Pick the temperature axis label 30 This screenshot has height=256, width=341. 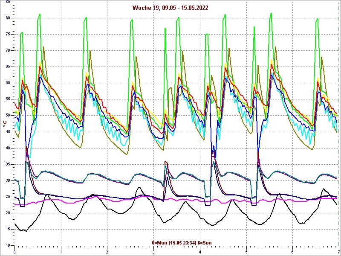click(x=8, y=180)
